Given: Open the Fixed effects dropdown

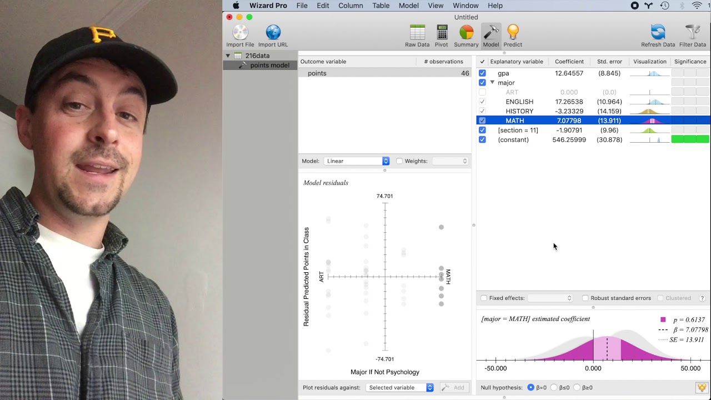Looking at the screenshot, I should (x=550, y=298).
